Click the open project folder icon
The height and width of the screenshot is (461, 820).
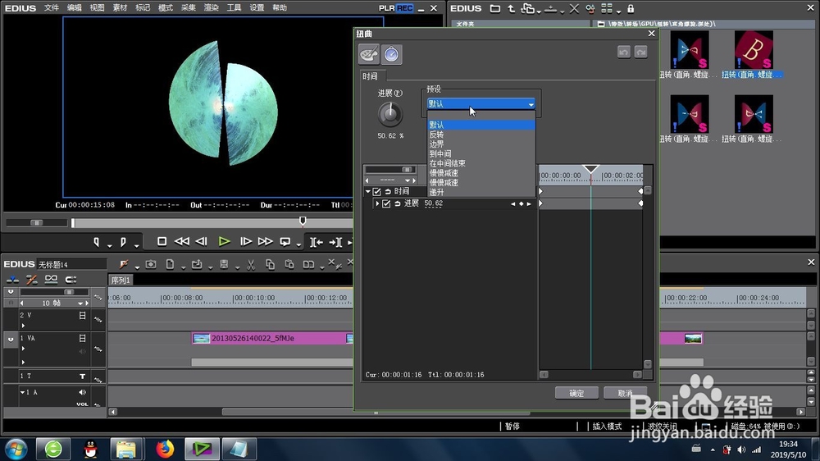pyautogui.click(x=197, y=265)
